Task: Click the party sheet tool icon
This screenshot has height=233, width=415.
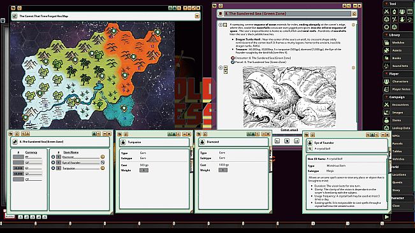Action: coord(402,11)
